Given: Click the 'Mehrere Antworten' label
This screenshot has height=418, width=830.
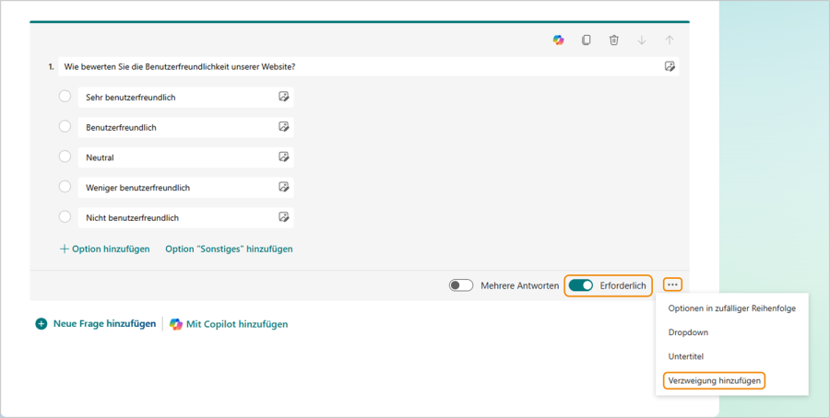Looking at the screenshot, I should coord(519,286).
